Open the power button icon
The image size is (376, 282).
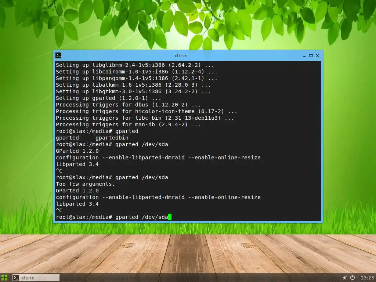tap(352, 278)
